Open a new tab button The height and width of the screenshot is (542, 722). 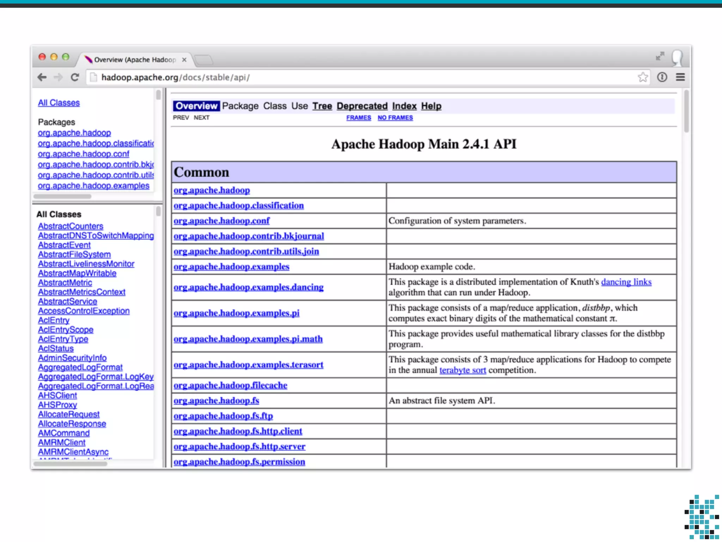[x=204, y=60]
